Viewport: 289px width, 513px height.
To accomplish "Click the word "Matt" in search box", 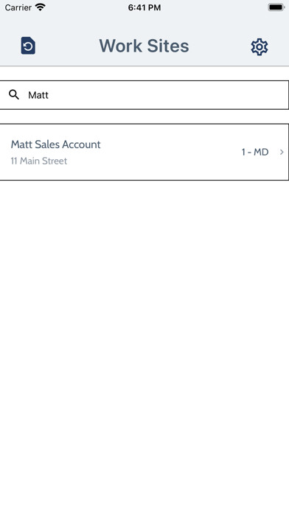I will click(x=38, y=95).
